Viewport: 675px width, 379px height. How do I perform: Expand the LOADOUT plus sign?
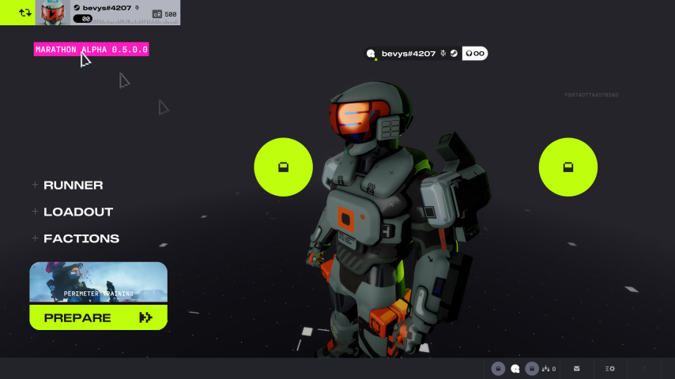(35, 212)
